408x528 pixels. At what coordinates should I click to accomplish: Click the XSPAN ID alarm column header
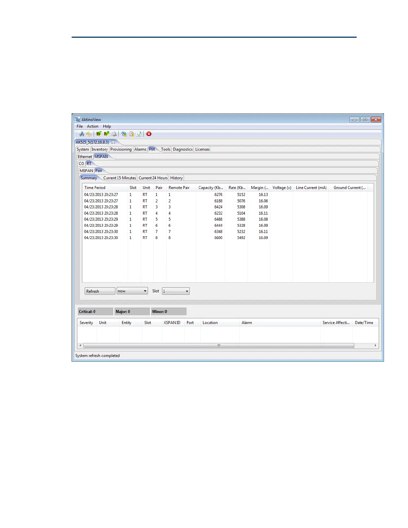[173, 323]
